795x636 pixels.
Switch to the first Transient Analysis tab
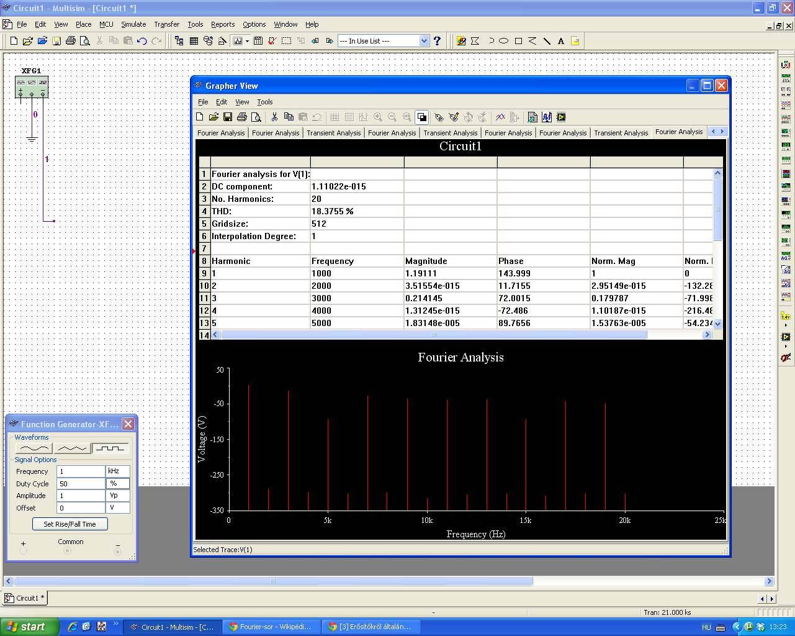click(333, 133)
